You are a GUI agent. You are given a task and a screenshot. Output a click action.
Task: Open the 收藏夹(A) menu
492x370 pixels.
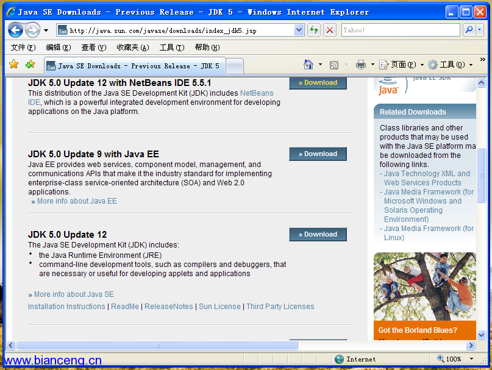click(133, 48)
